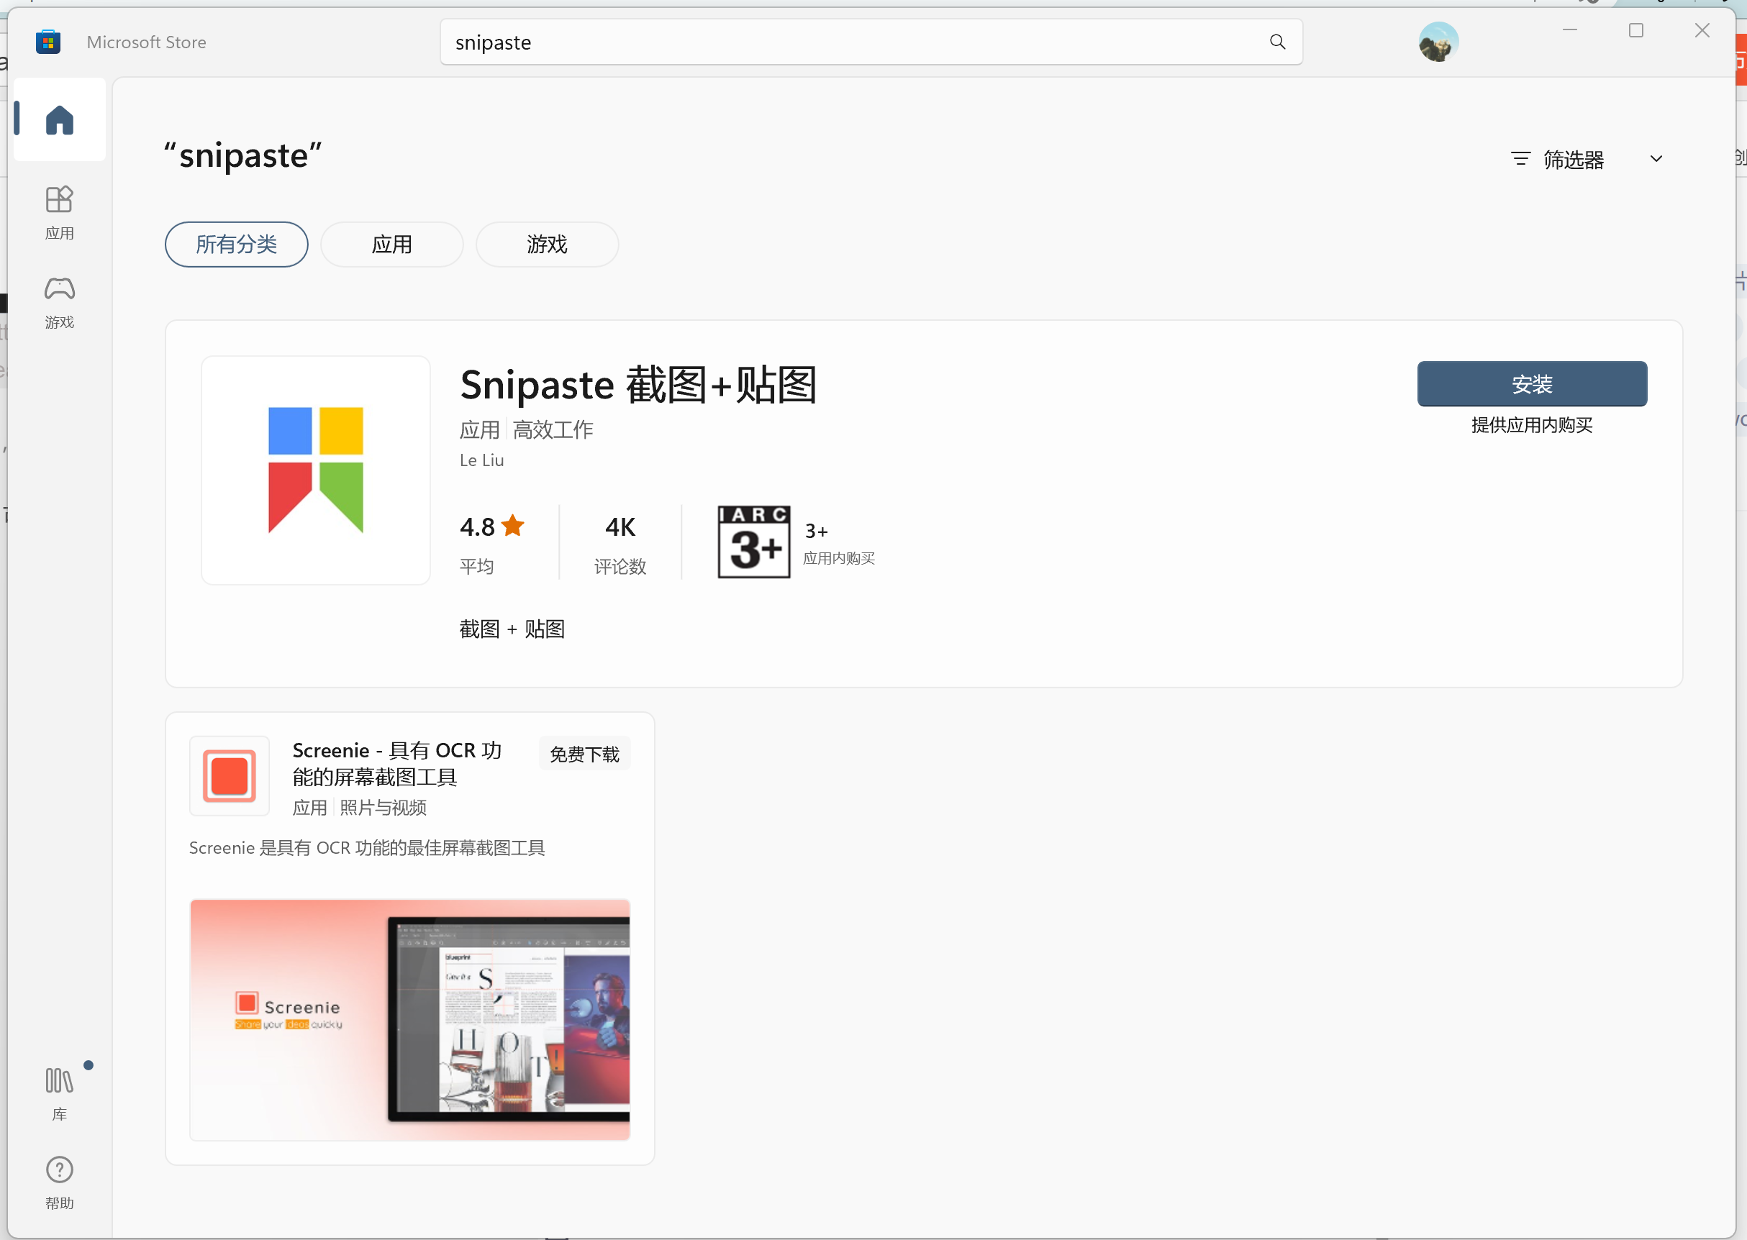Click the Screenie description sentence
The image size is (1747, 1240).
(x=367, y=847)
